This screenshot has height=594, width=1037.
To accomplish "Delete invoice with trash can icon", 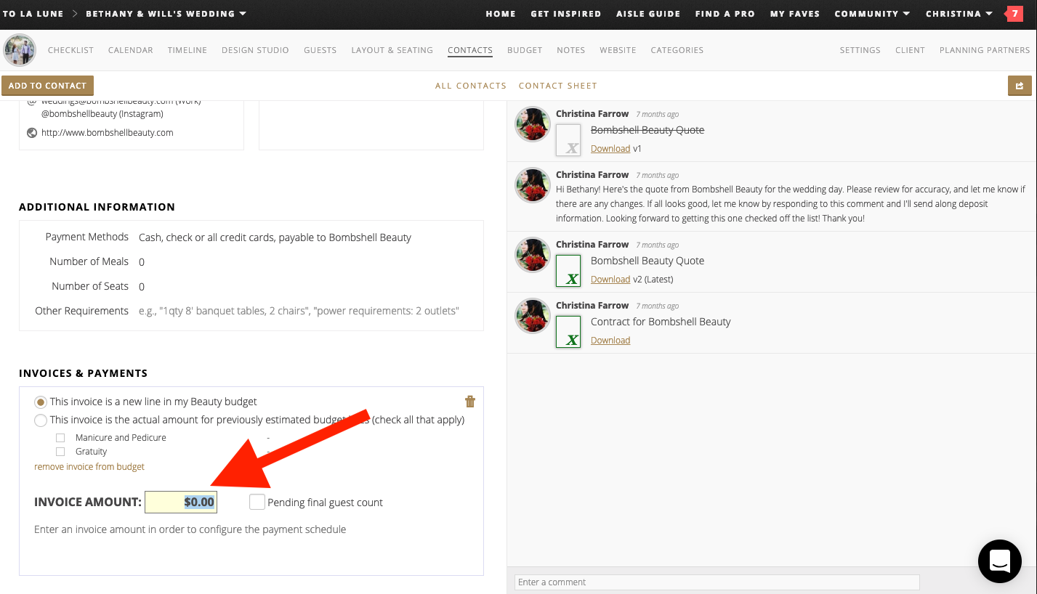I will click(x=470, y=402).
